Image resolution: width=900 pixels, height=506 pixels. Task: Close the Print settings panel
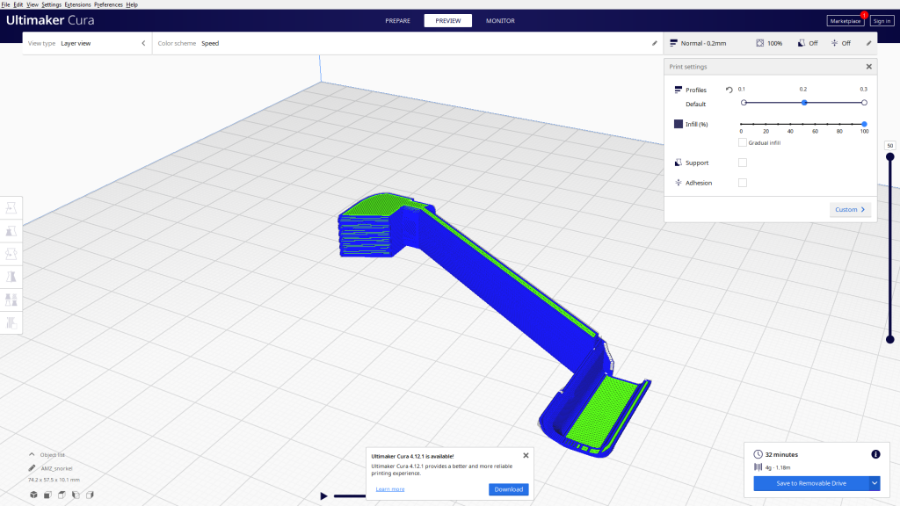click(x=869, y=67)
